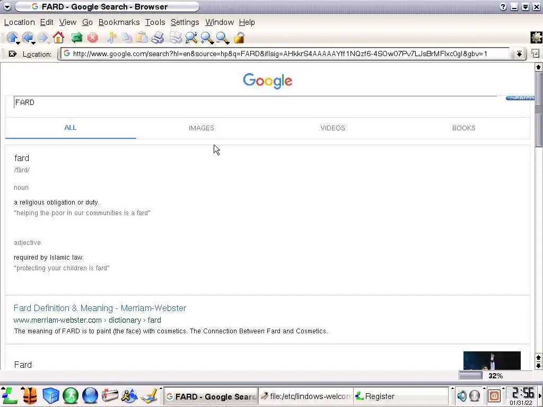Open the Tools menu

[x=155, y=22]
